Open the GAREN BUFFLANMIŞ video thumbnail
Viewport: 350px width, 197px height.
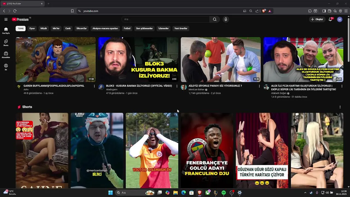[x=56, y=60]
